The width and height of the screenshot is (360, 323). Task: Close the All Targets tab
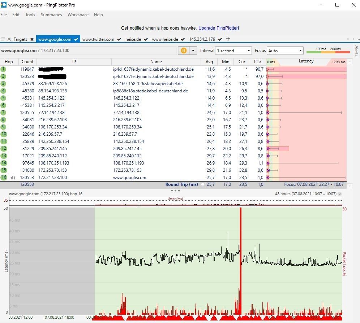pyautogui.click(x=32, y=39)
